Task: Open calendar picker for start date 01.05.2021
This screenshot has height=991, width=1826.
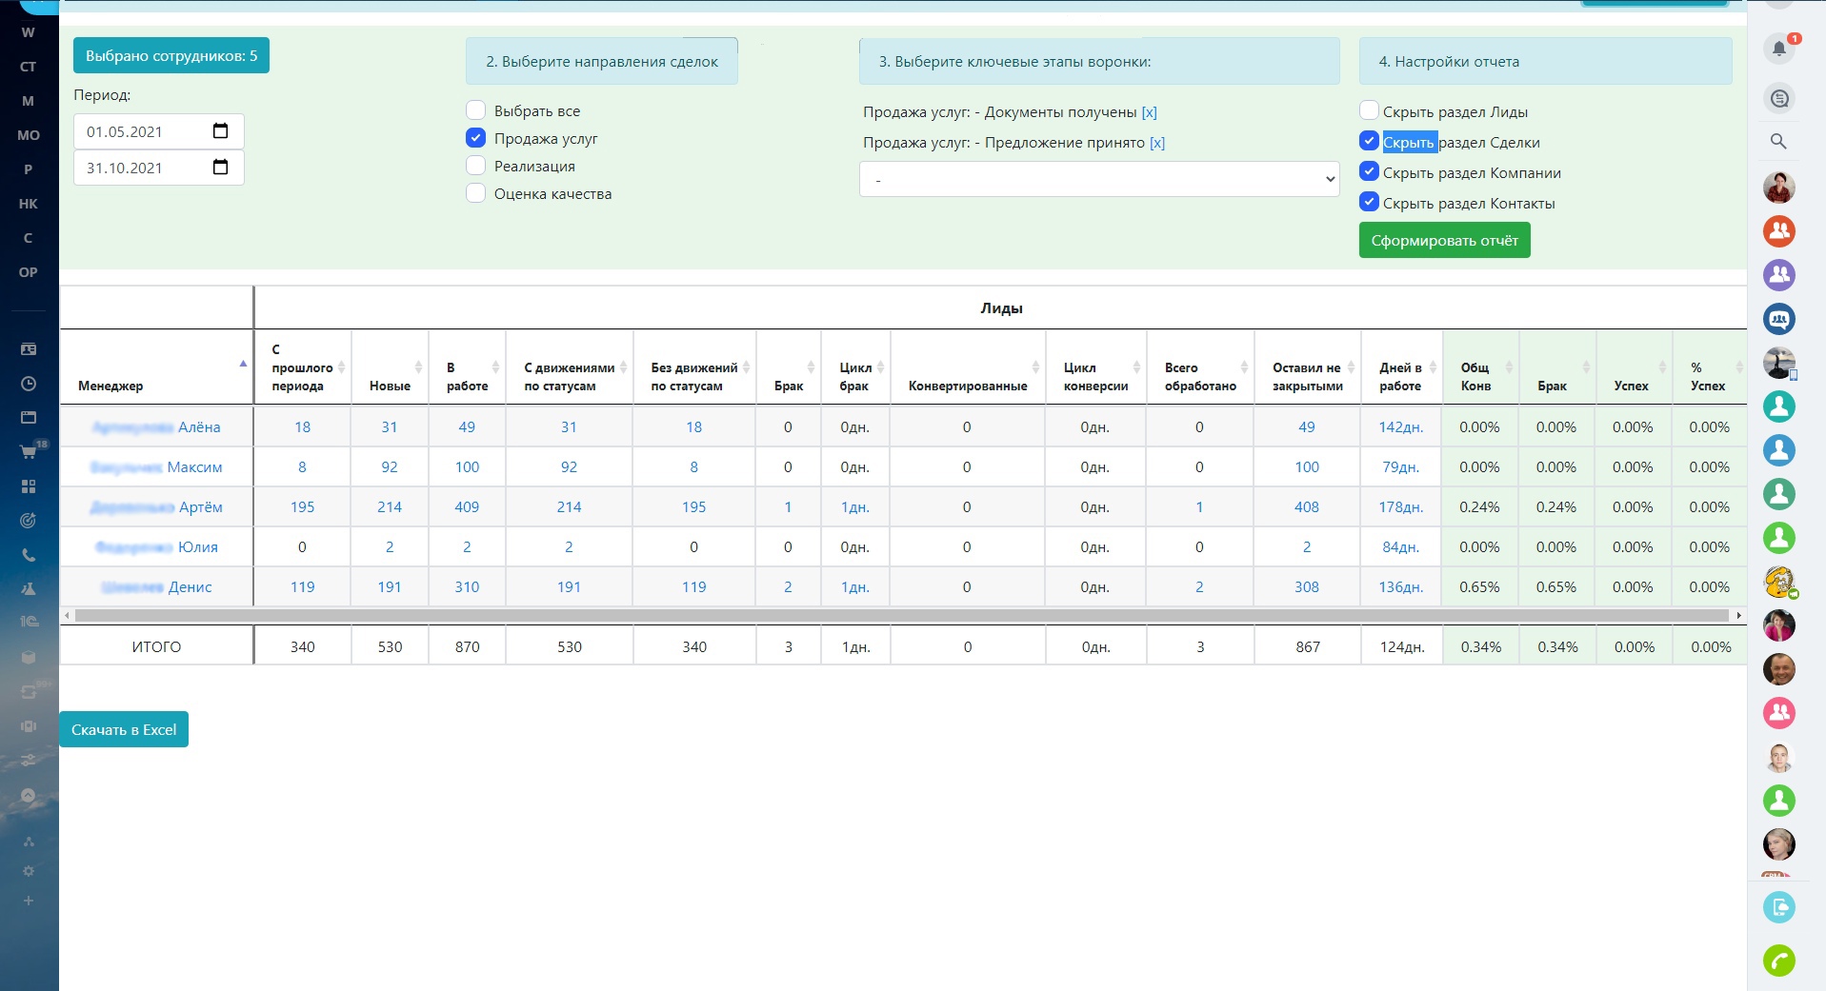Action: 221,131
